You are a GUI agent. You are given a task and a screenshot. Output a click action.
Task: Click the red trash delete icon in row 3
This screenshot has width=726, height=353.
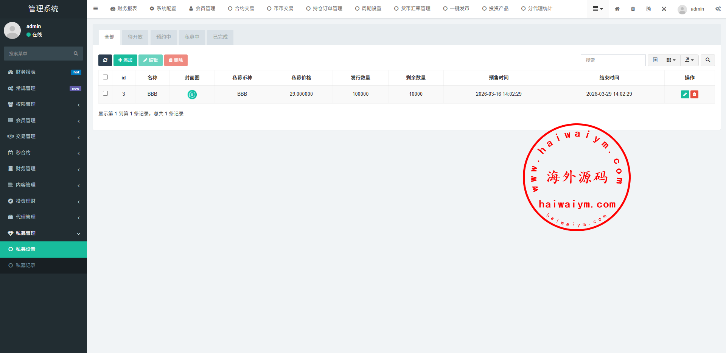click(x=694, y=94)
